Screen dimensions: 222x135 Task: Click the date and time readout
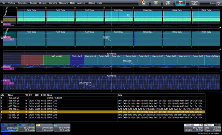tap(209, 134)
